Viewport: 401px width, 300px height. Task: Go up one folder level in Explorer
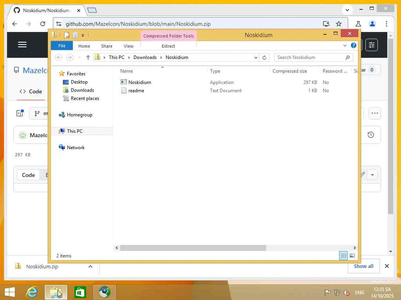88,57
